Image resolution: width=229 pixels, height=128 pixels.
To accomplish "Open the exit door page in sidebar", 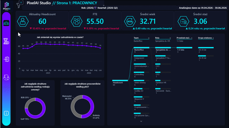I will [6, 59].
